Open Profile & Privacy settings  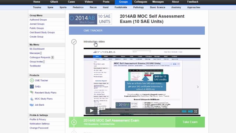coord(38,119)
